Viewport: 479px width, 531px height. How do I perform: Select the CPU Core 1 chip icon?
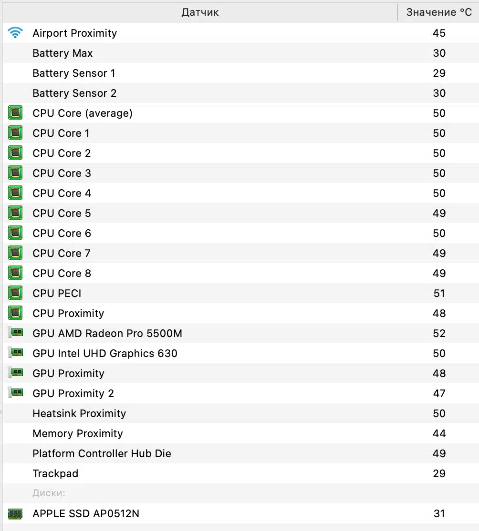click(15, 133)
